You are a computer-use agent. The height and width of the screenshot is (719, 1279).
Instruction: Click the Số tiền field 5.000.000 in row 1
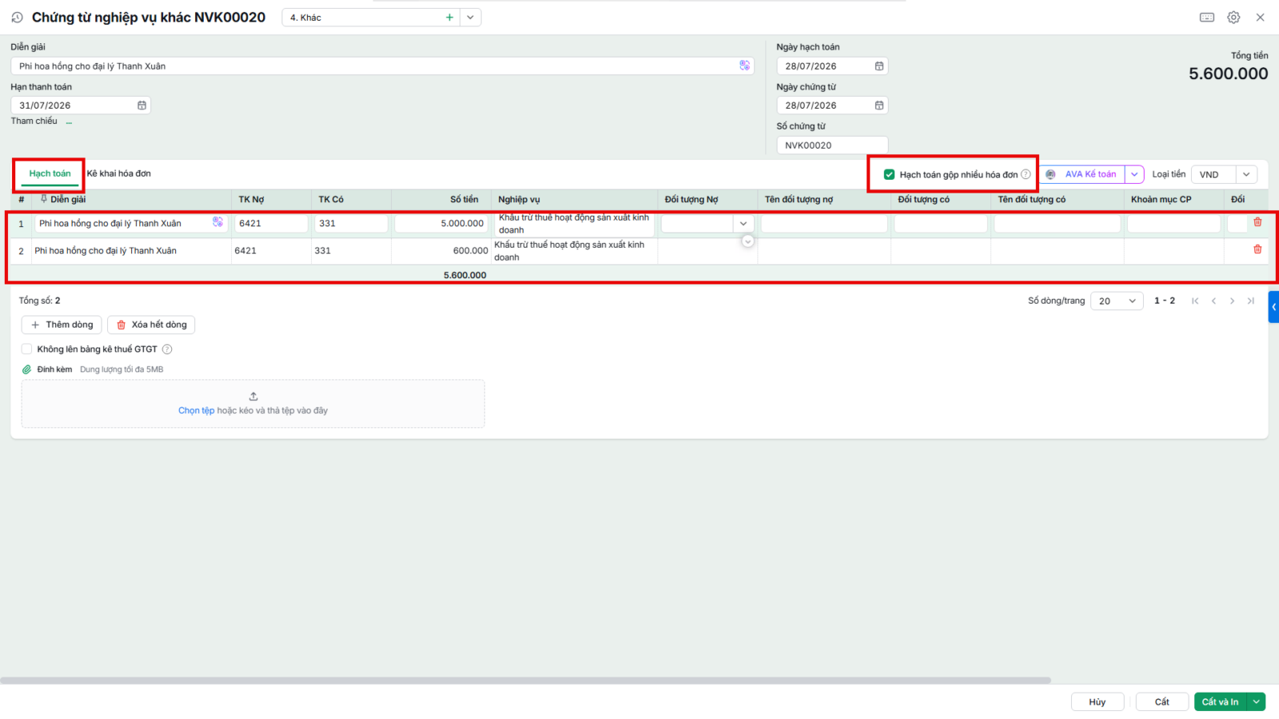440,224
